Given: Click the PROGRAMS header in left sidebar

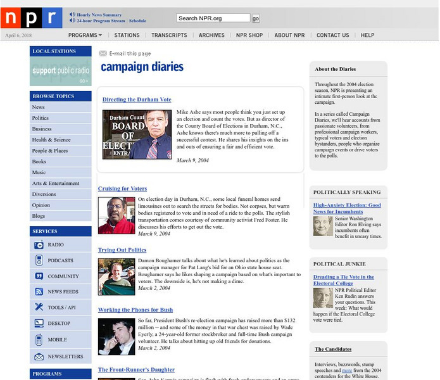Looking at the screenshot, I should [x=61, y=374].
